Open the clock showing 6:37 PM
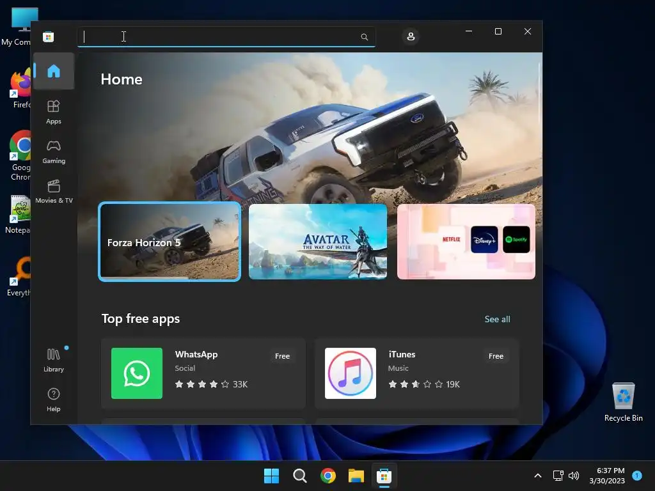This screenshot has width=655, height=491. 607,476
